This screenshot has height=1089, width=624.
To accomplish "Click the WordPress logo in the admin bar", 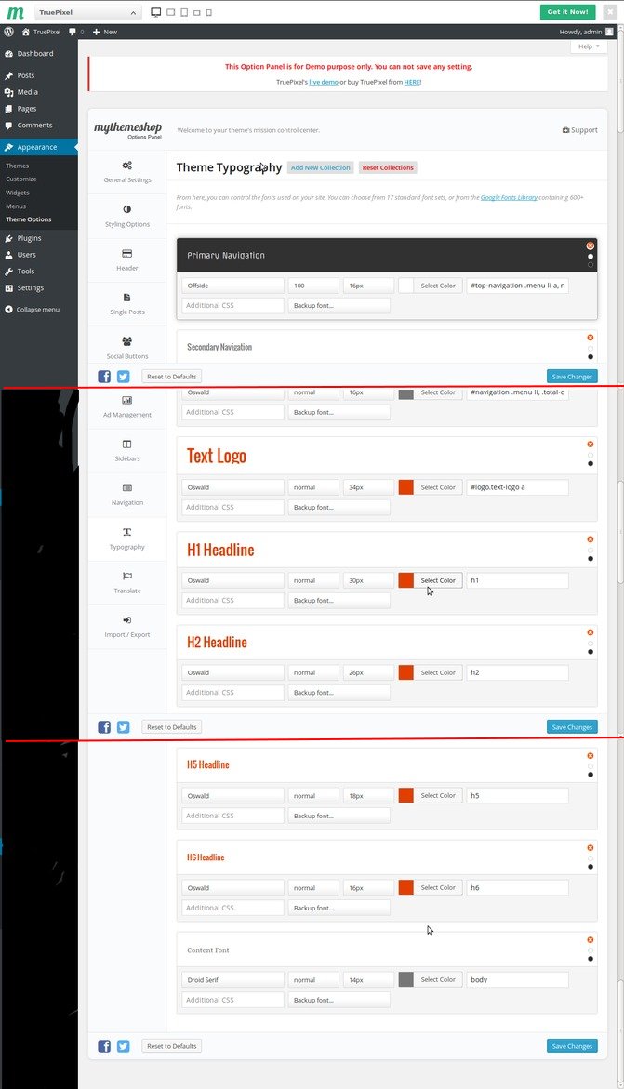I will click(x=9, y=32).
